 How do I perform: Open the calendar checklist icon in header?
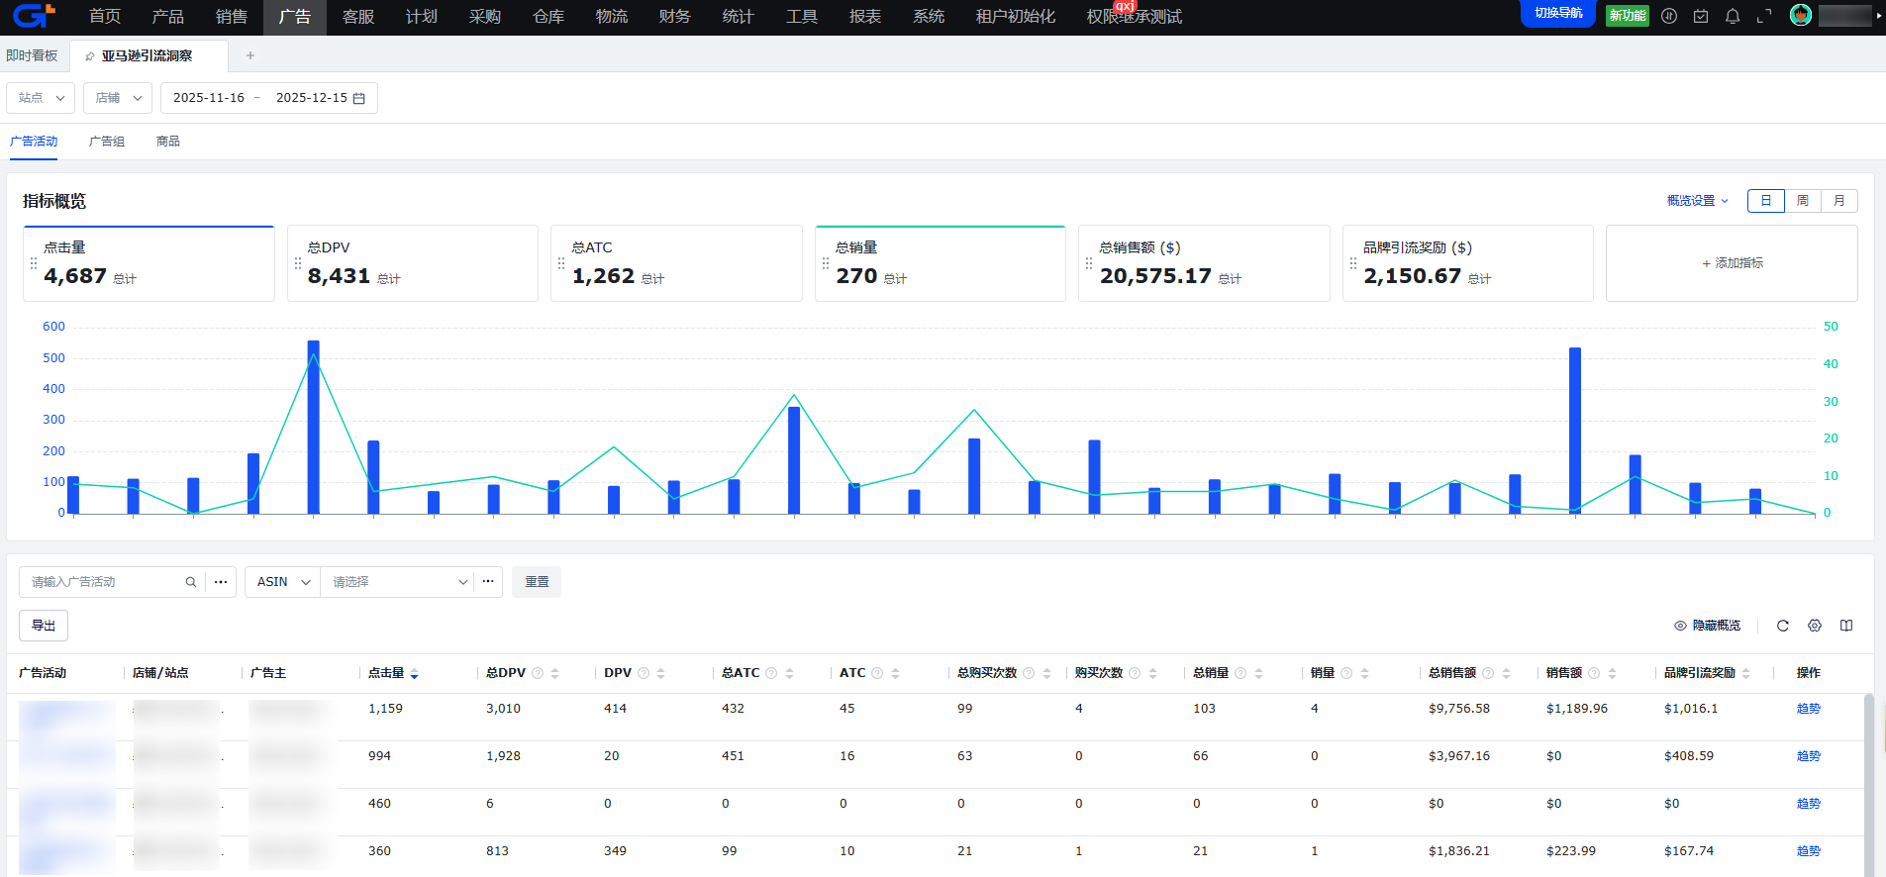pos(1701,16)
